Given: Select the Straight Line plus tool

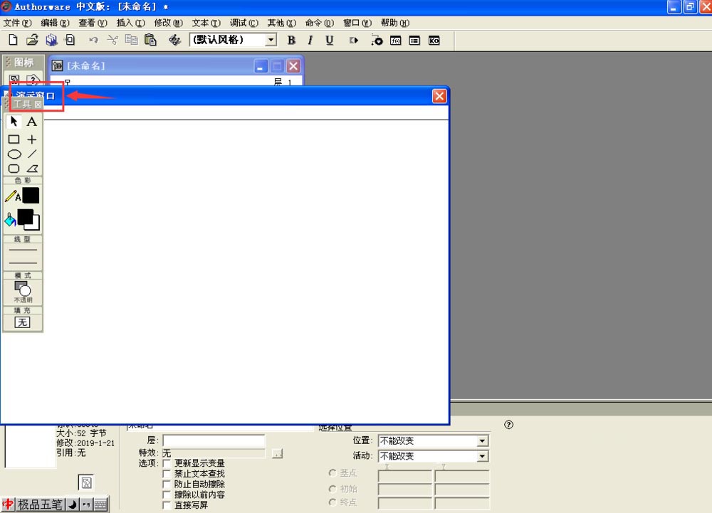Looking at the screenshot, I should (x=32, y=139).
